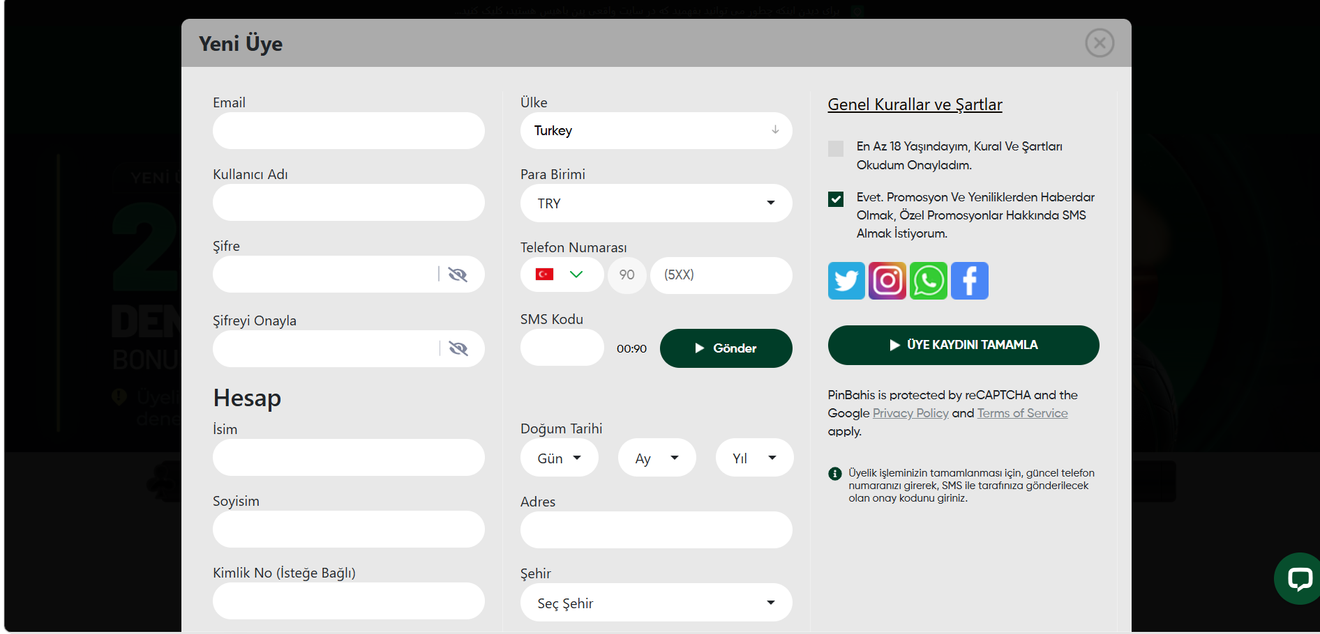Open the Gün day dropdown
The width and height of the screenshot is (1320, 634).
pyautogui.click(x=560, y=458)
